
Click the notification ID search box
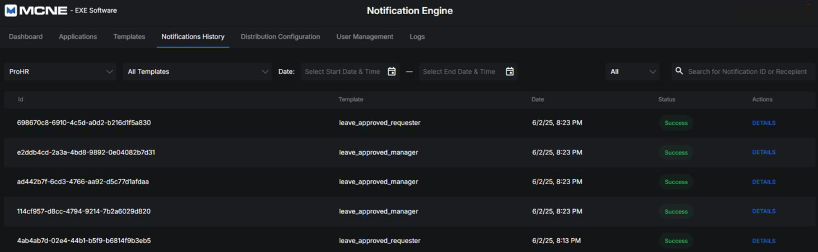pyautogui.click(x=747, y=72)
